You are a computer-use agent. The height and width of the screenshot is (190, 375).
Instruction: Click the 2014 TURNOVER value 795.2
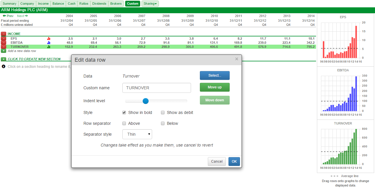click(310, 47)
